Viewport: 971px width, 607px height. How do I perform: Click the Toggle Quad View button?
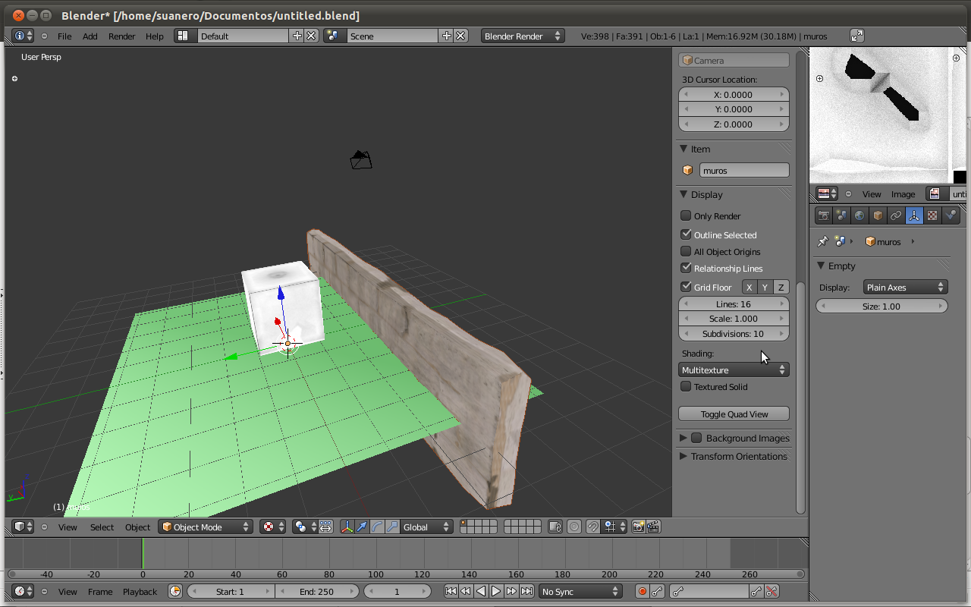pyautogui.click(x=734, y=414)
